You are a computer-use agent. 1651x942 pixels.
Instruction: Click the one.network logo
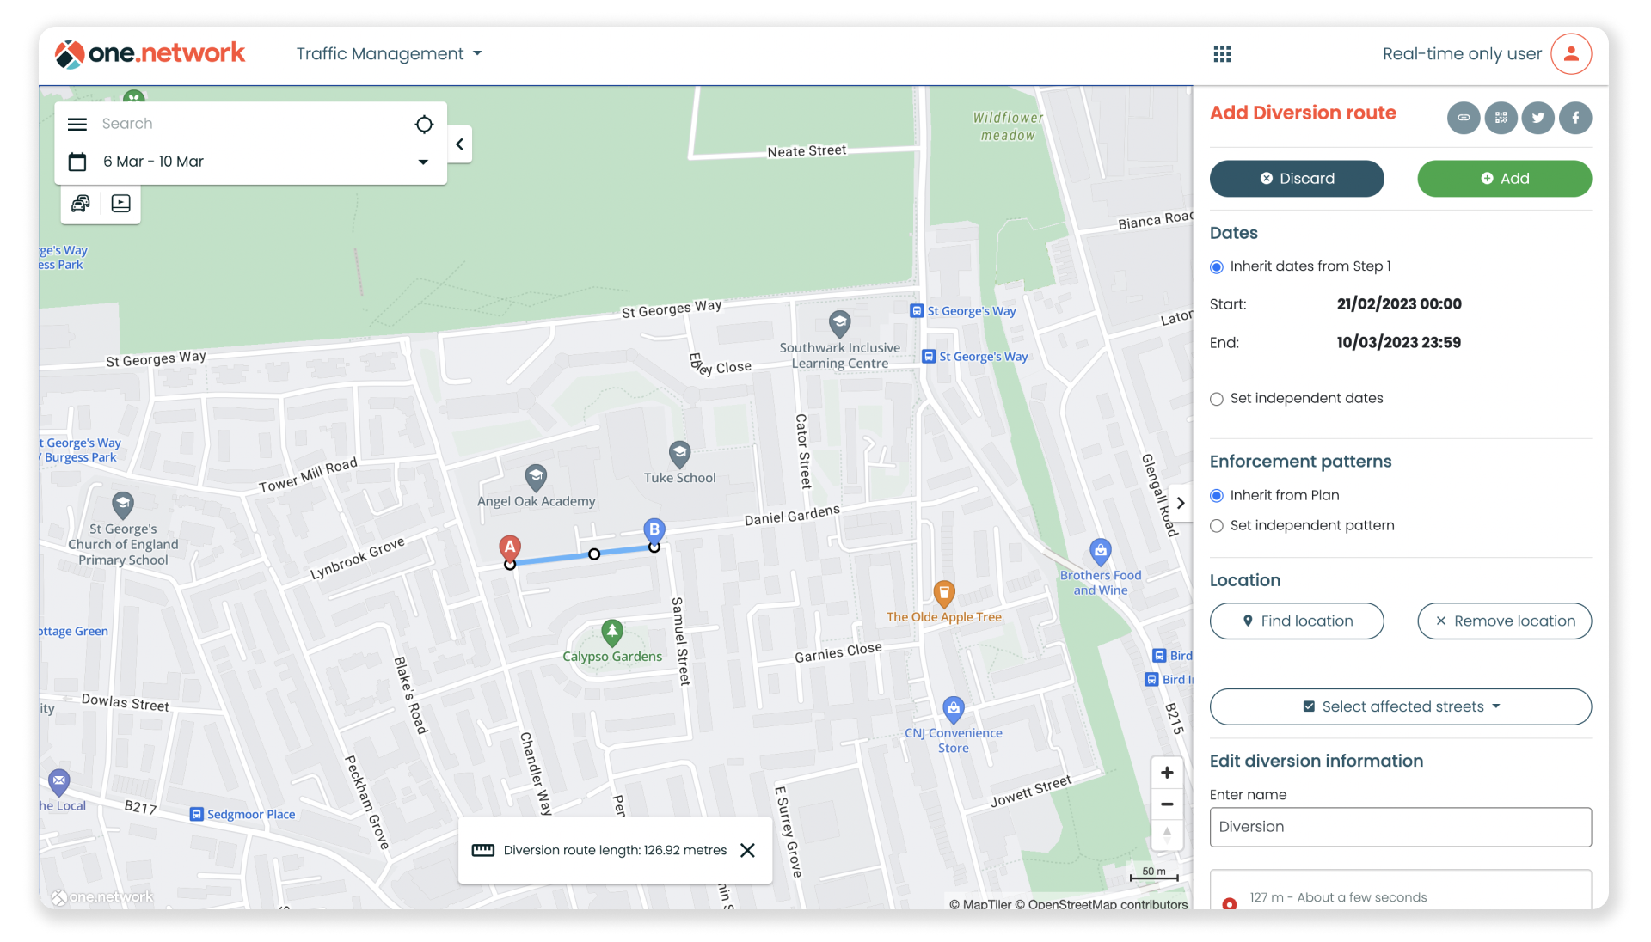coord(150,53)
